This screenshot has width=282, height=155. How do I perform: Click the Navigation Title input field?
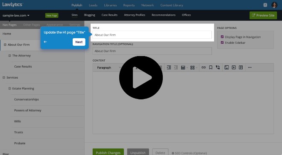pyautogui.click(x=152, y=51)
